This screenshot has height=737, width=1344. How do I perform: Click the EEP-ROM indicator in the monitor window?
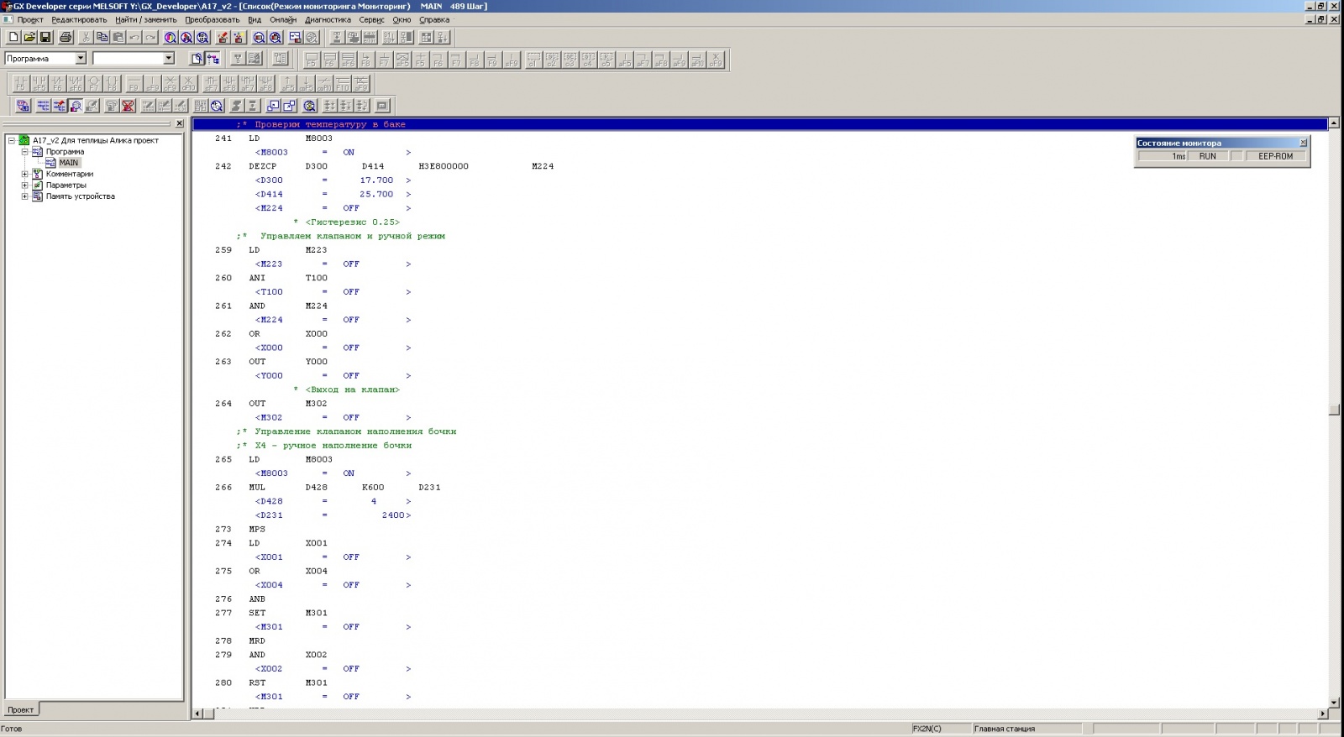pyautogui.click(x=1276, y=156)
